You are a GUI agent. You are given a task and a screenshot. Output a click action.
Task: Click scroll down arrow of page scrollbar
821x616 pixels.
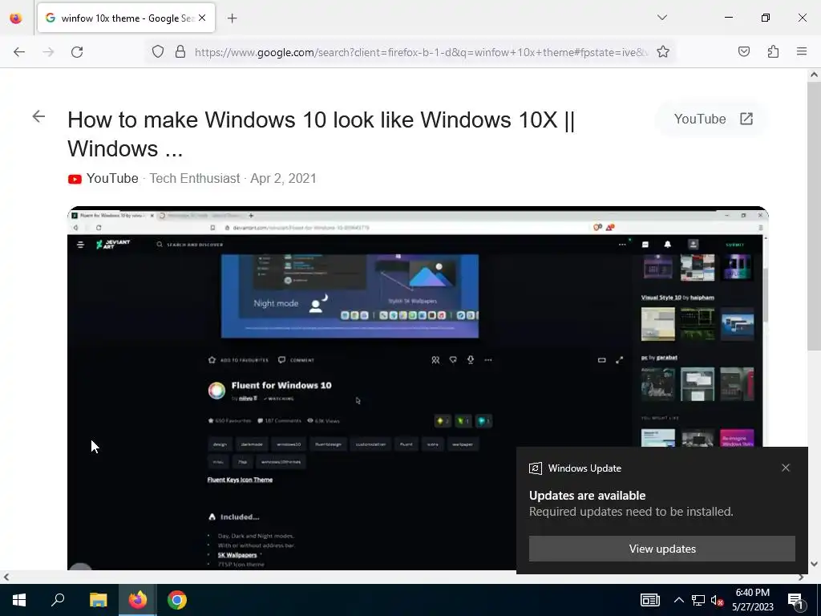pyautogui.click(x=814, y=564)
